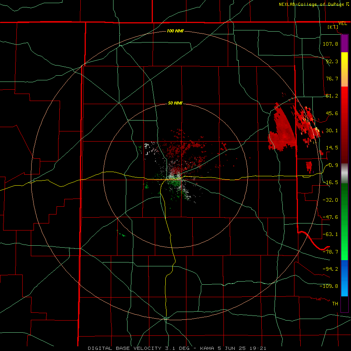Click the 50 NMI range ring label

[x=175, y=103]
